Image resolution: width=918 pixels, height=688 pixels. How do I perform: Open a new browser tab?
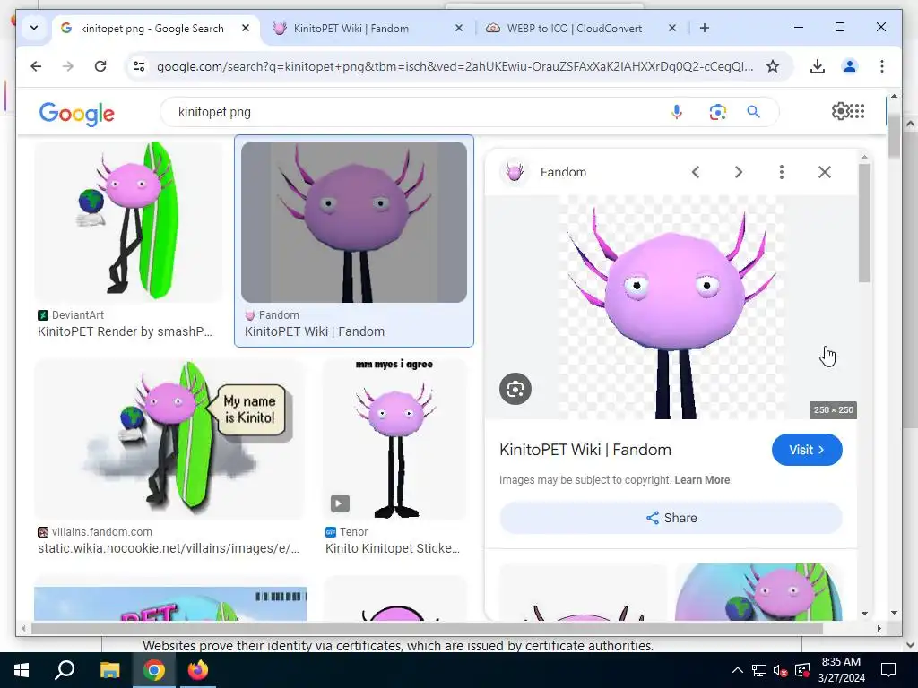[705, 28]
